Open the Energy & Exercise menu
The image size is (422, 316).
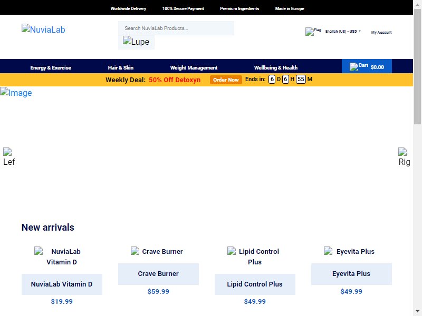coord(51,68)
